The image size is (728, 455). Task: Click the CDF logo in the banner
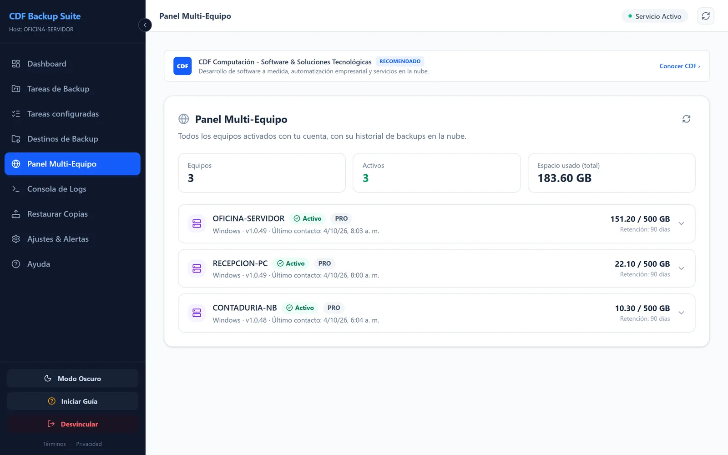(182, 66)
